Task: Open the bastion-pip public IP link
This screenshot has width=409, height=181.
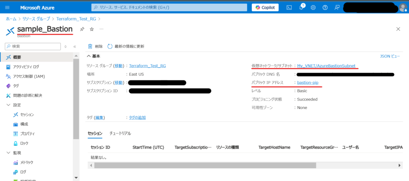Action: coord(308,83)
